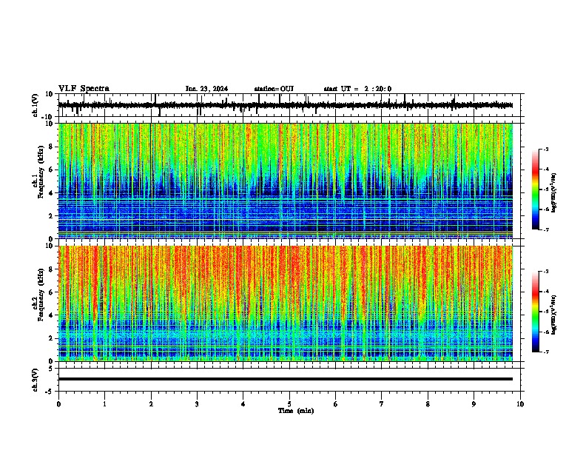Click the -7 tick on ch.1 colorbar
Image resolution: width=586 pixels, height=453 pixels.
coord(545,229)
